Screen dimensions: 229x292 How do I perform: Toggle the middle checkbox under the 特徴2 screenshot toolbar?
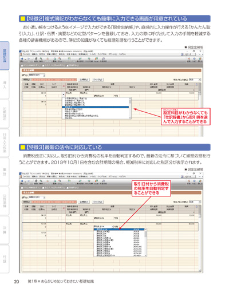pos(44,65)
